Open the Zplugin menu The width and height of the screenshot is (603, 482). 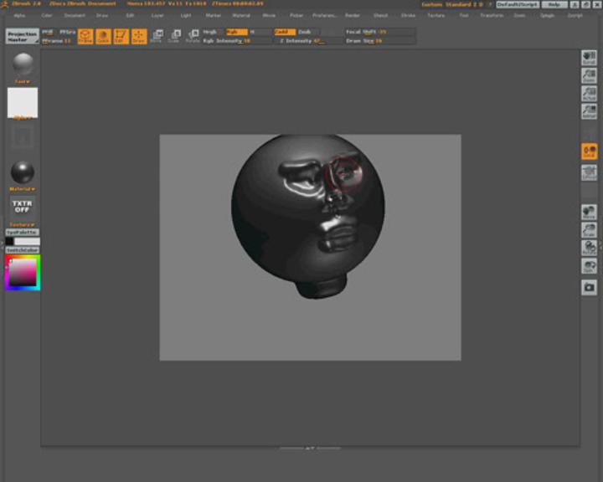547,15
